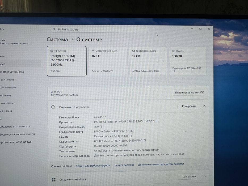The width and height of the screenshot is (248, 186).
Task: Select device name value user-PC17 in details
Action: click(x=100, y=117)
